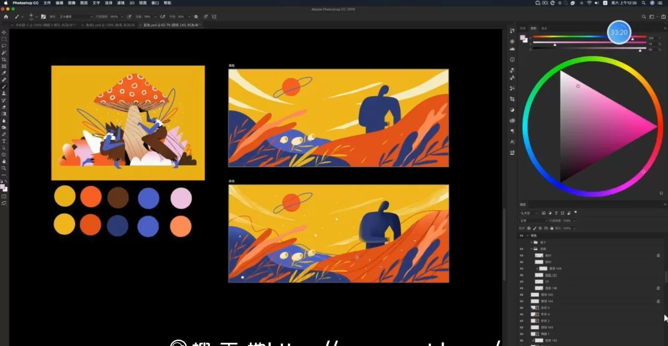Open the 图层 menu in menu bar

coord(83,3)
